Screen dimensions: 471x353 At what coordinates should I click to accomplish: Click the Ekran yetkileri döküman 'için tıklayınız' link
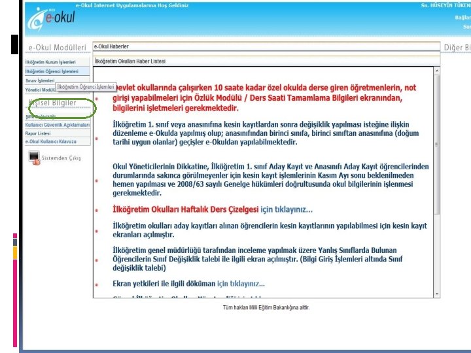(241, 284)
